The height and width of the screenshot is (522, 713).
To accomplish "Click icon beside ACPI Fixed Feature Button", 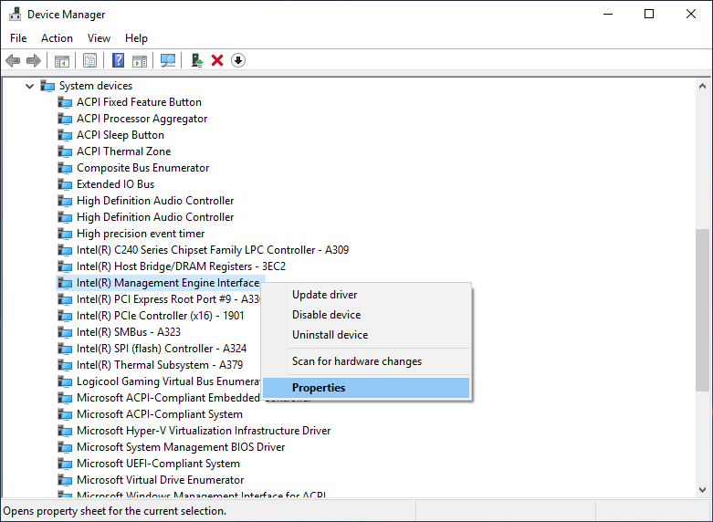I will (65, 102).
